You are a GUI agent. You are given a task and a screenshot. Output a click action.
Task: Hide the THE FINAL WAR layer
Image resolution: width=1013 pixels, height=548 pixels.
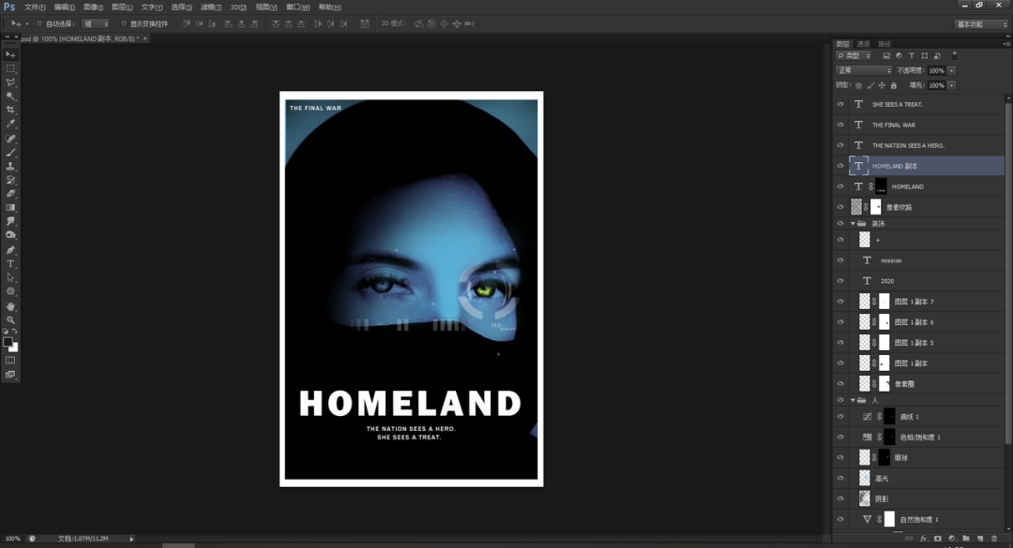pyautogui.click(x=840, y=125)
